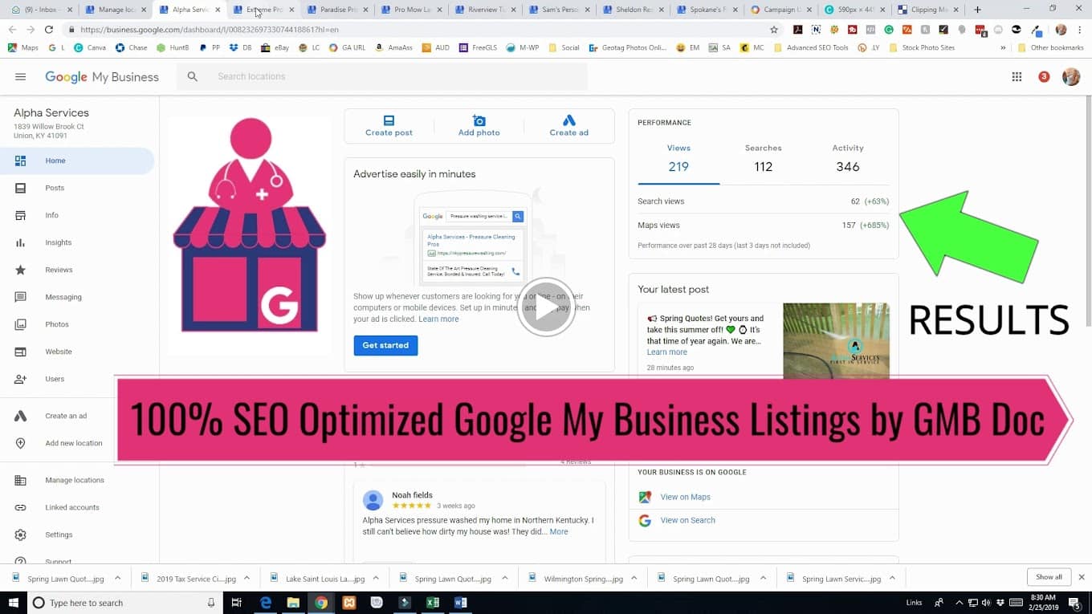Play the video overlay button
Screen dimensions: 1092x614
point(546,307)
